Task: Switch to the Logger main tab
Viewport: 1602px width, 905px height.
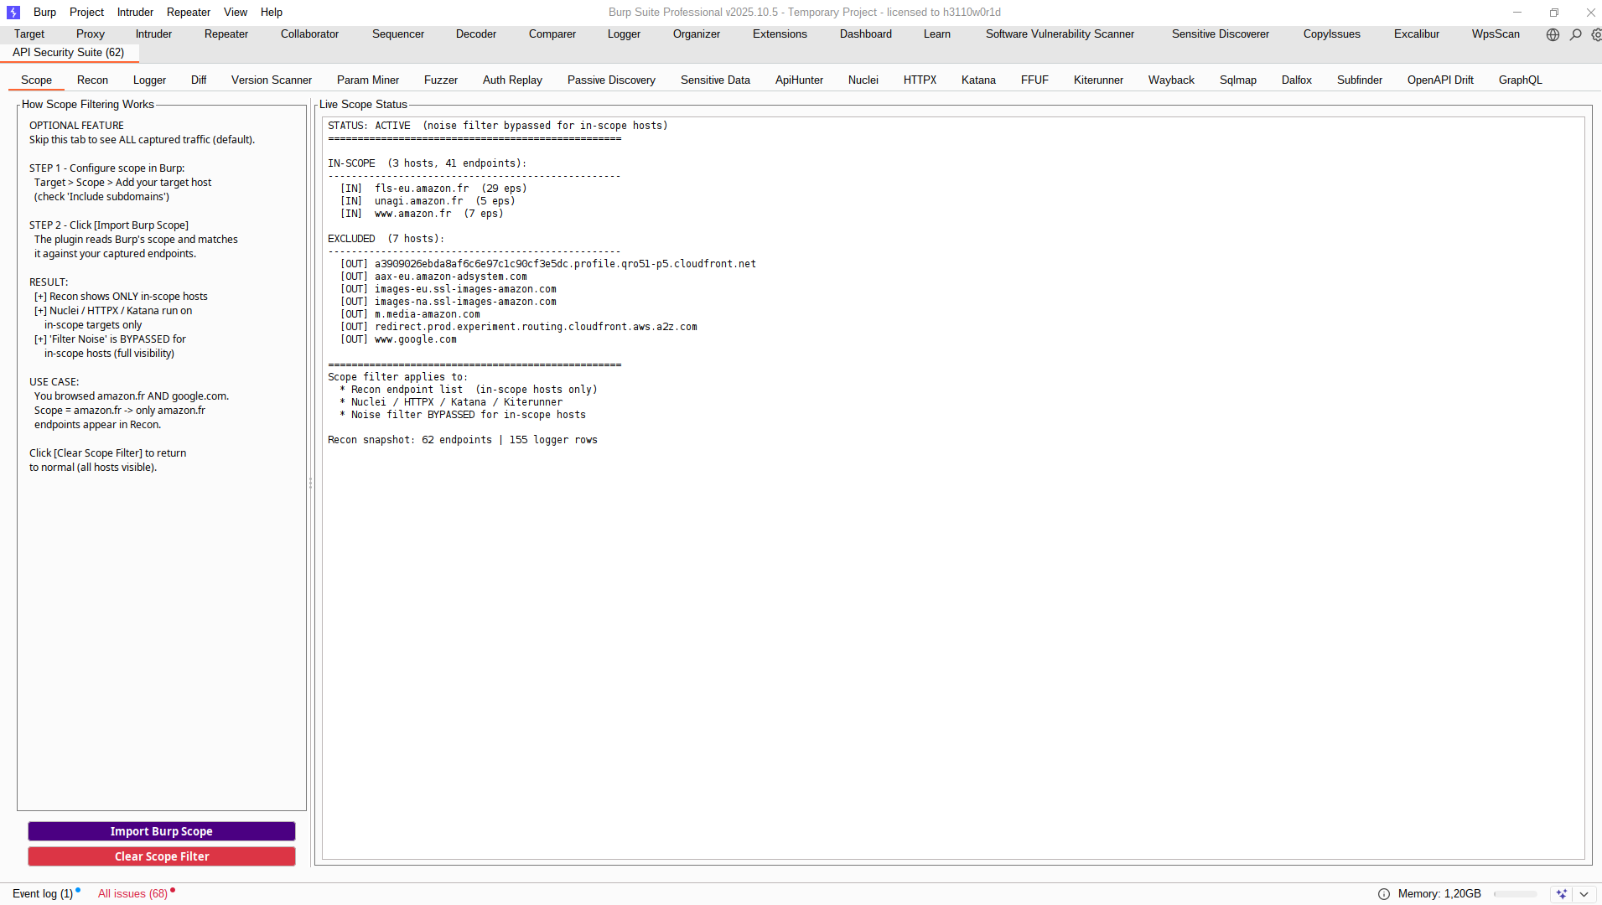Action: 624,34
